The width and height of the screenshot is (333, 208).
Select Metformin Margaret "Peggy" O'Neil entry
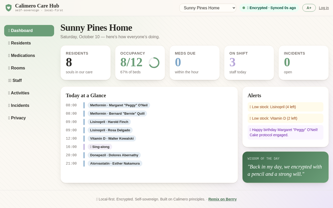tap(119, 105)
